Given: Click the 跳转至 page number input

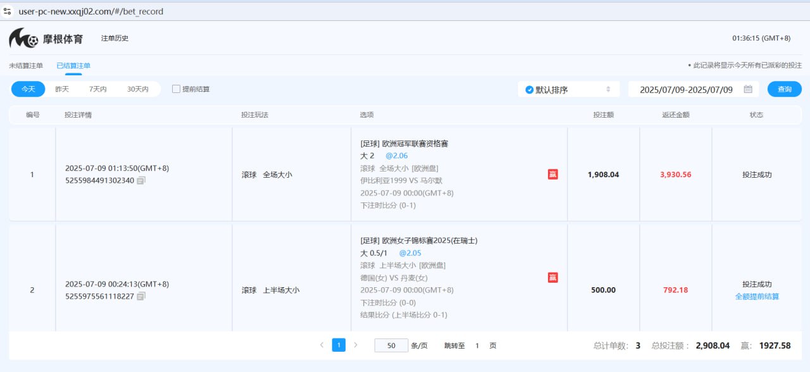Looking at the screenshot, I should pos(477,345).
